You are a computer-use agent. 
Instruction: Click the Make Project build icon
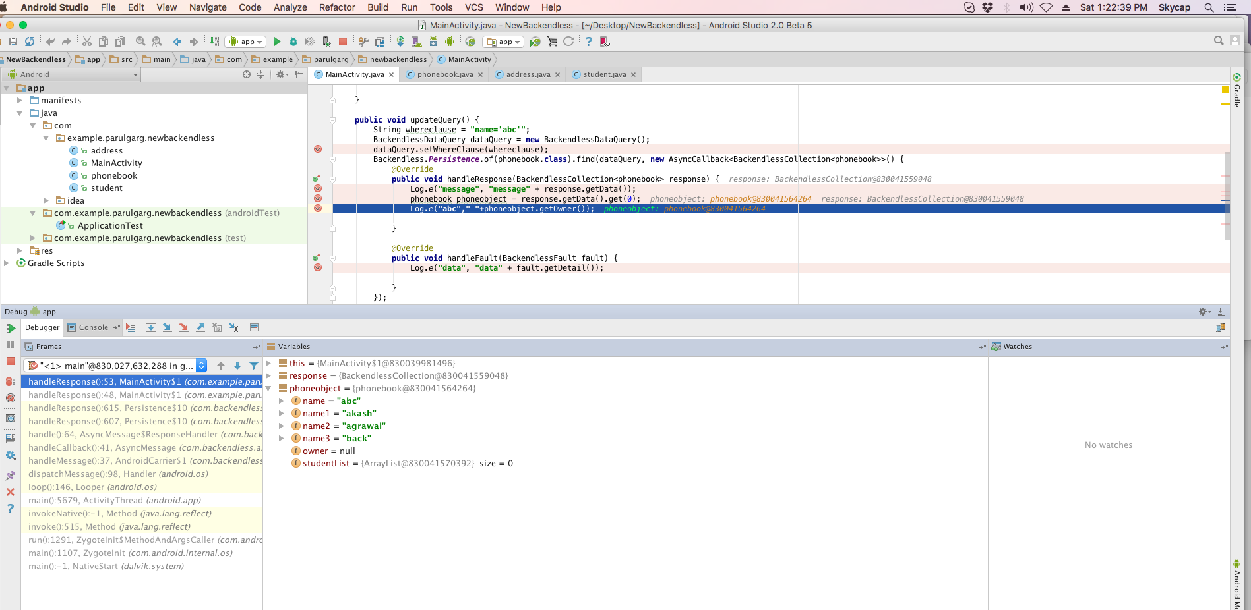[214, 42]
